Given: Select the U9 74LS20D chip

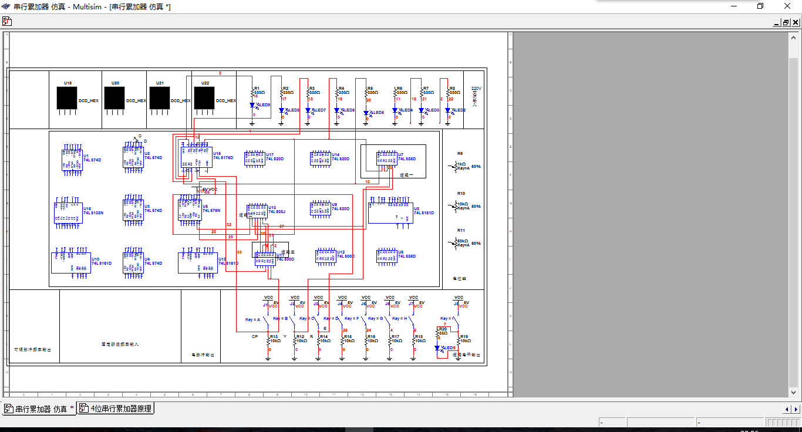Looking at the screenshot, I should click(321, 210).
